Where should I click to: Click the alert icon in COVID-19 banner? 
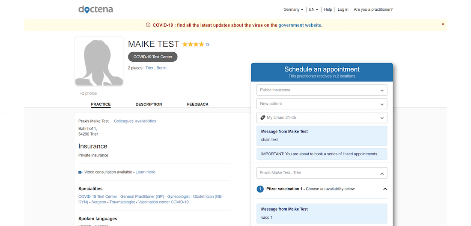tap(148, 25)
